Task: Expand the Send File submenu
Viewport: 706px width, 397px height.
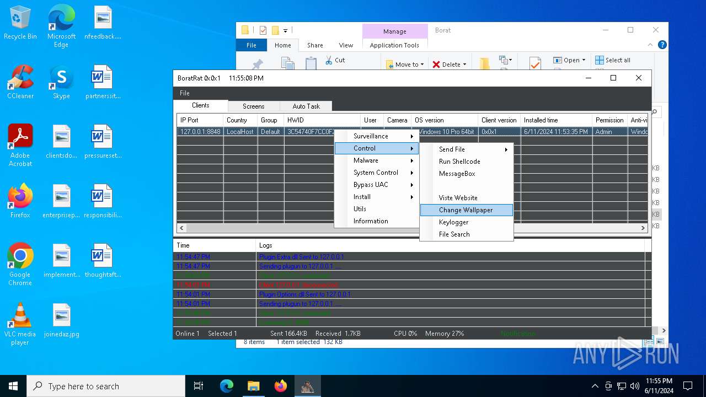Action: (467, 149)
